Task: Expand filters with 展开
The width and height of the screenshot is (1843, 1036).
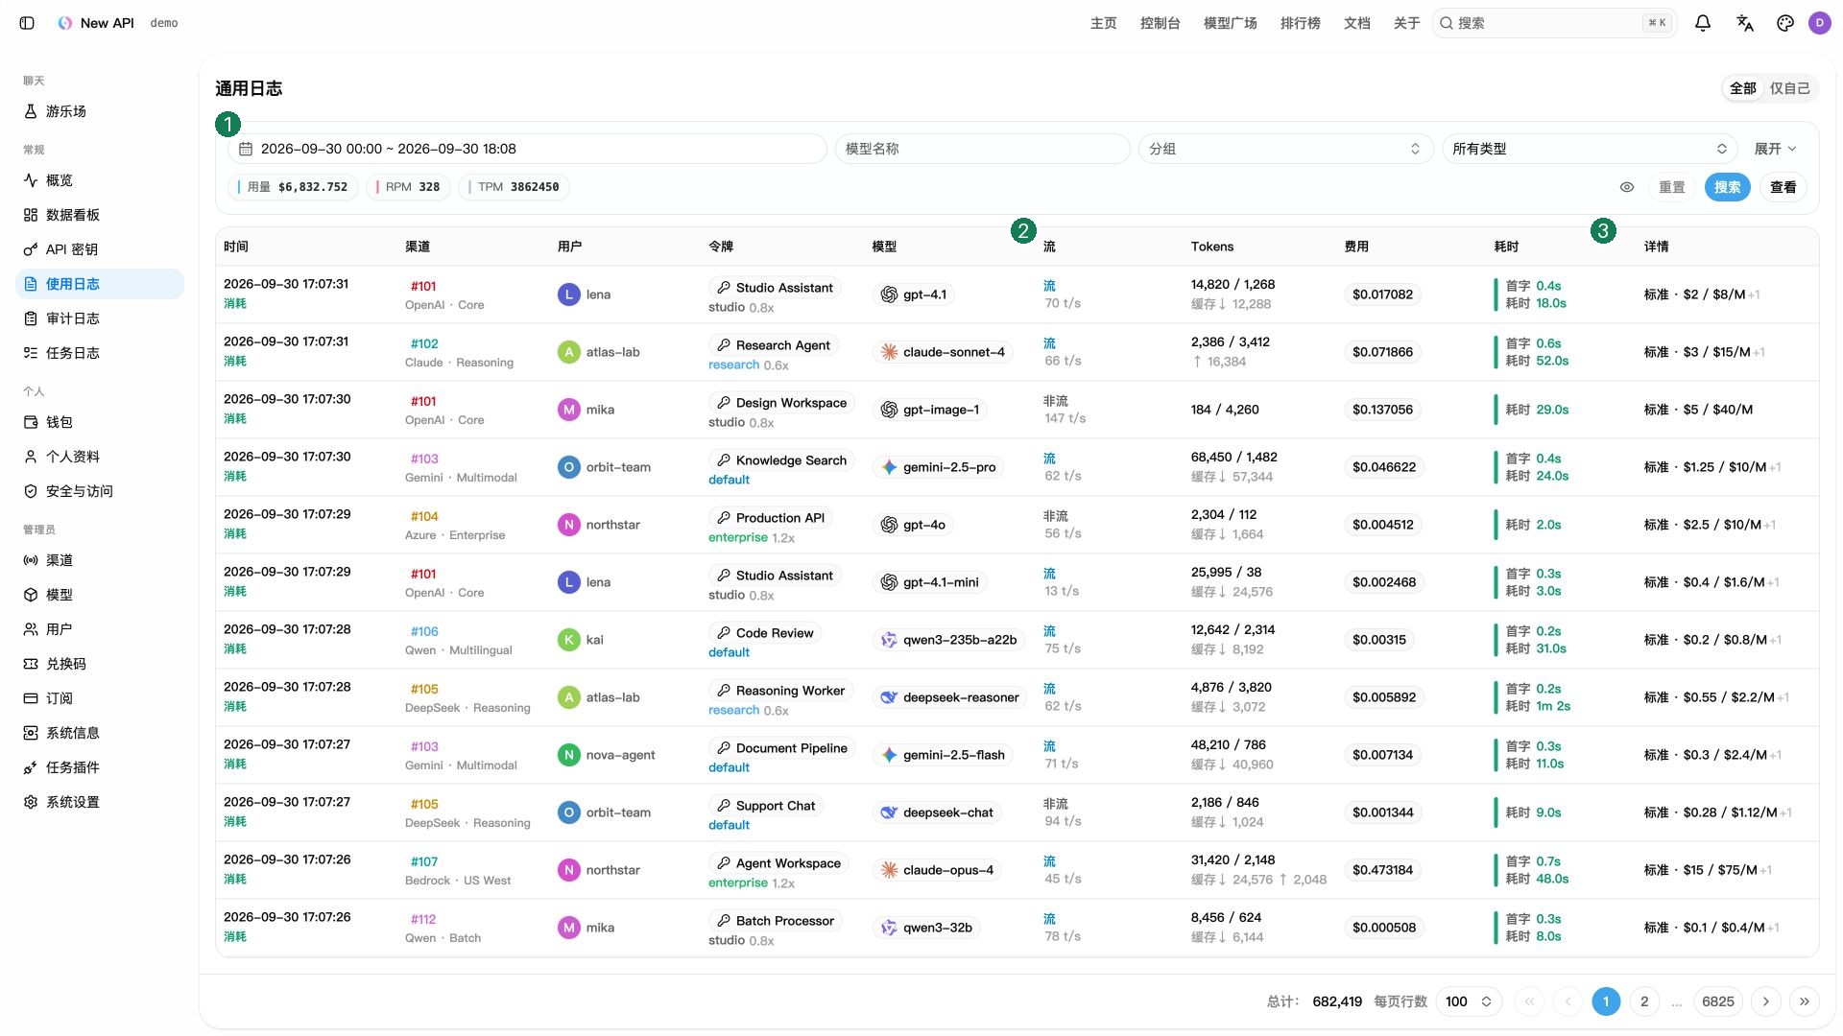Action: click(x=1775, y=149)
